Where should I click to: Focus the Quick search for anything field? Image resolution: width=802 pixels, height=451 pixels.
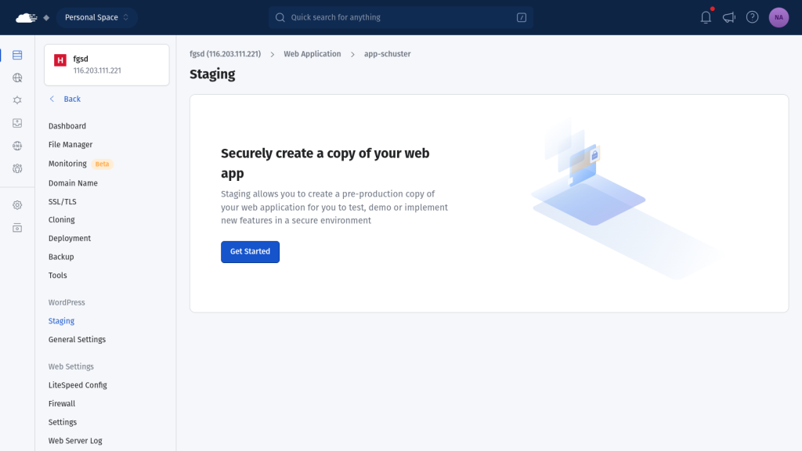(400, 17)
